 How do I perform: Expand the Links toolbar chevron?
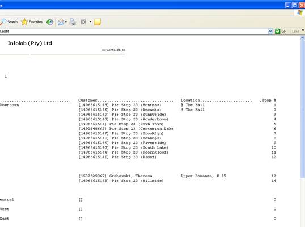303,30
